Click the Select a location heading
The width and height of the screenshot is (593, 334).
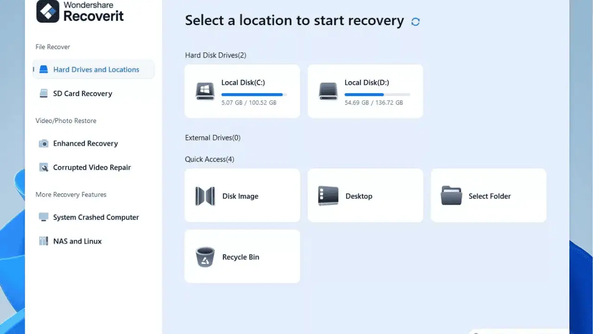(x=294, y=21)
